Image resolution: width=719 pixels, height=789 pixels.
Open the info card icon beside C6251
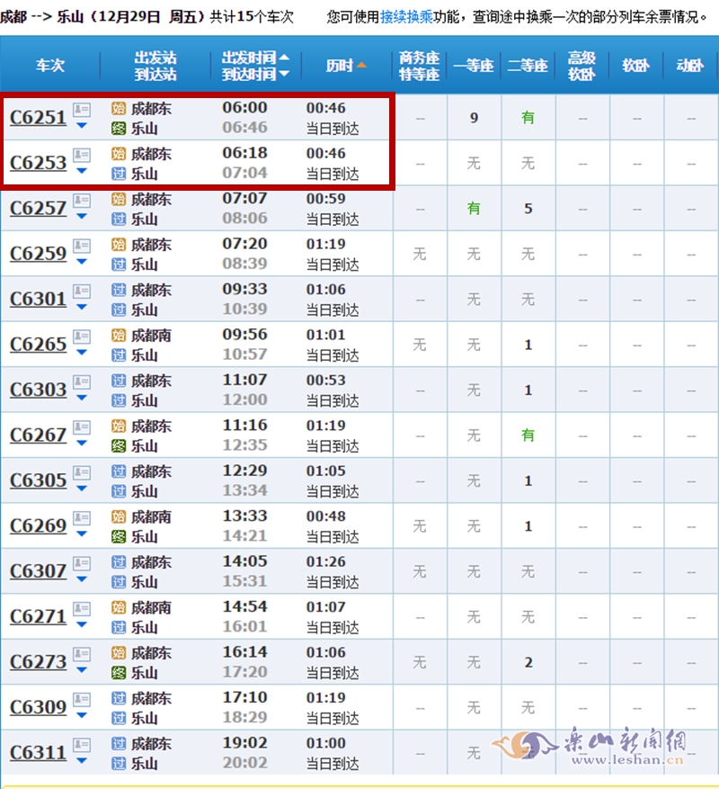82,110
